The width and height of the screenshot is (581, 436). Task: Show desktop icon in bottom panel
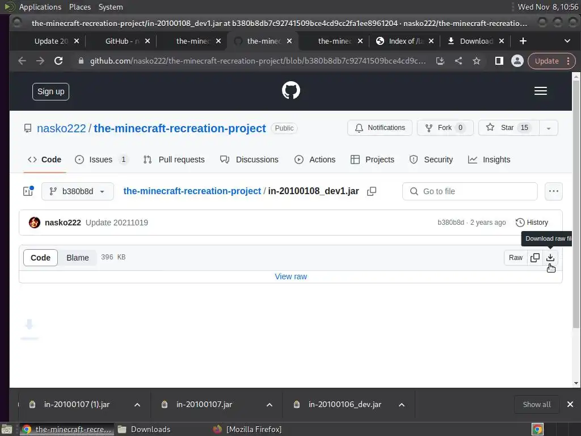point(7,429)
